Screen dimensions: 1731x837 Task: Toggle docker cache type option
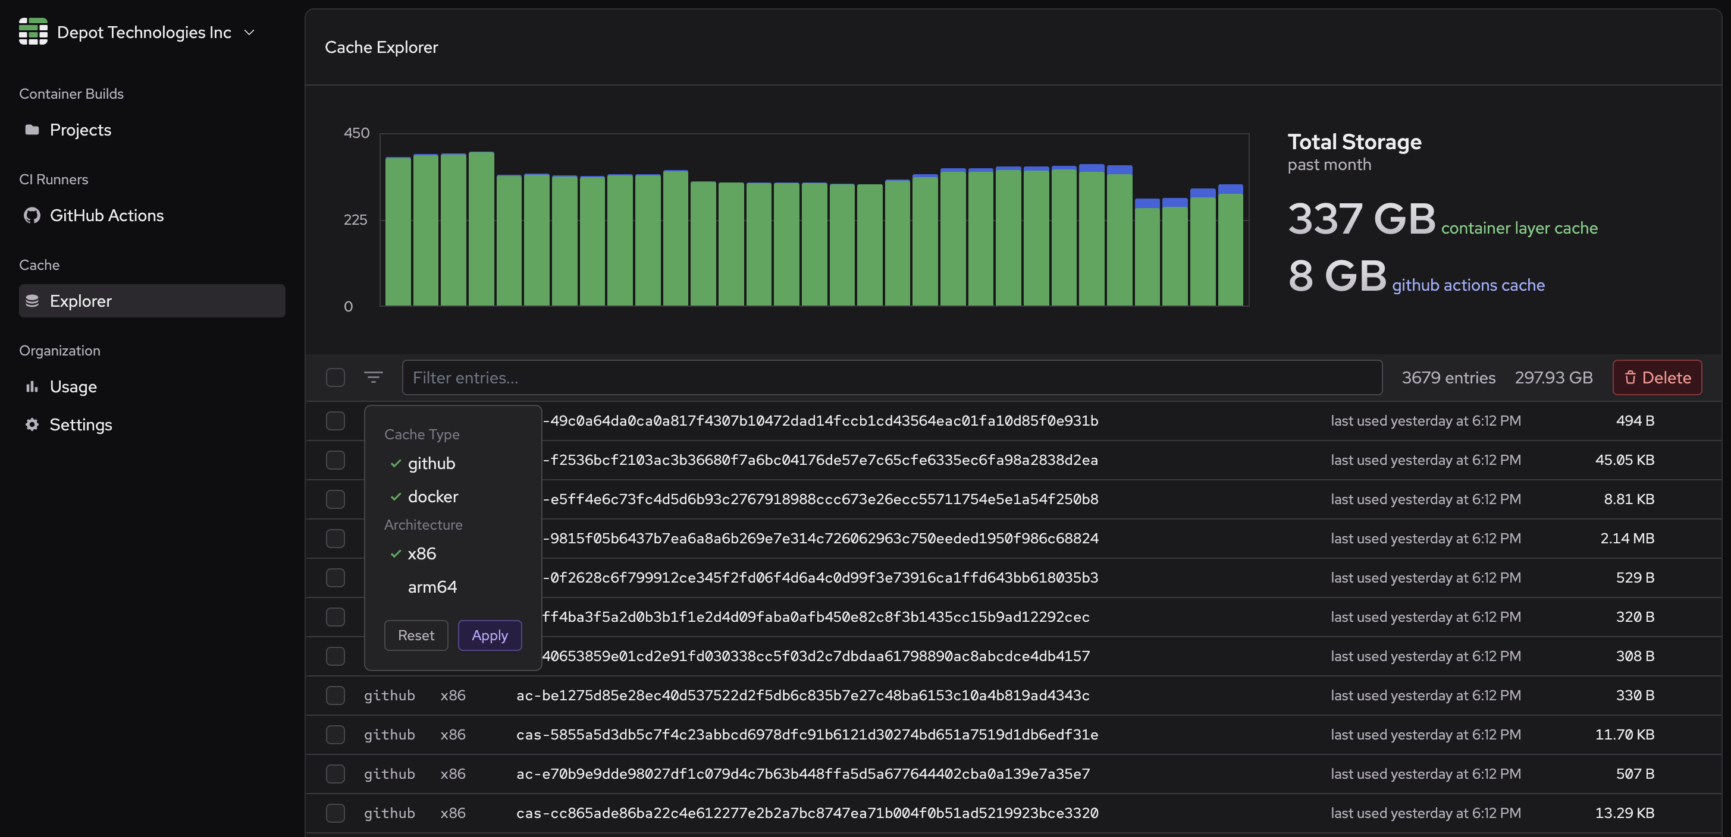(x=432, y=497)
